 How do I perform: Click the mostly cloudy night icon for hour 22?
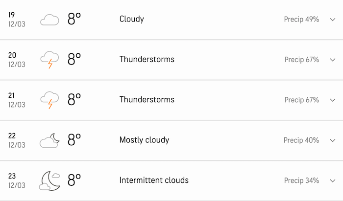49,140
